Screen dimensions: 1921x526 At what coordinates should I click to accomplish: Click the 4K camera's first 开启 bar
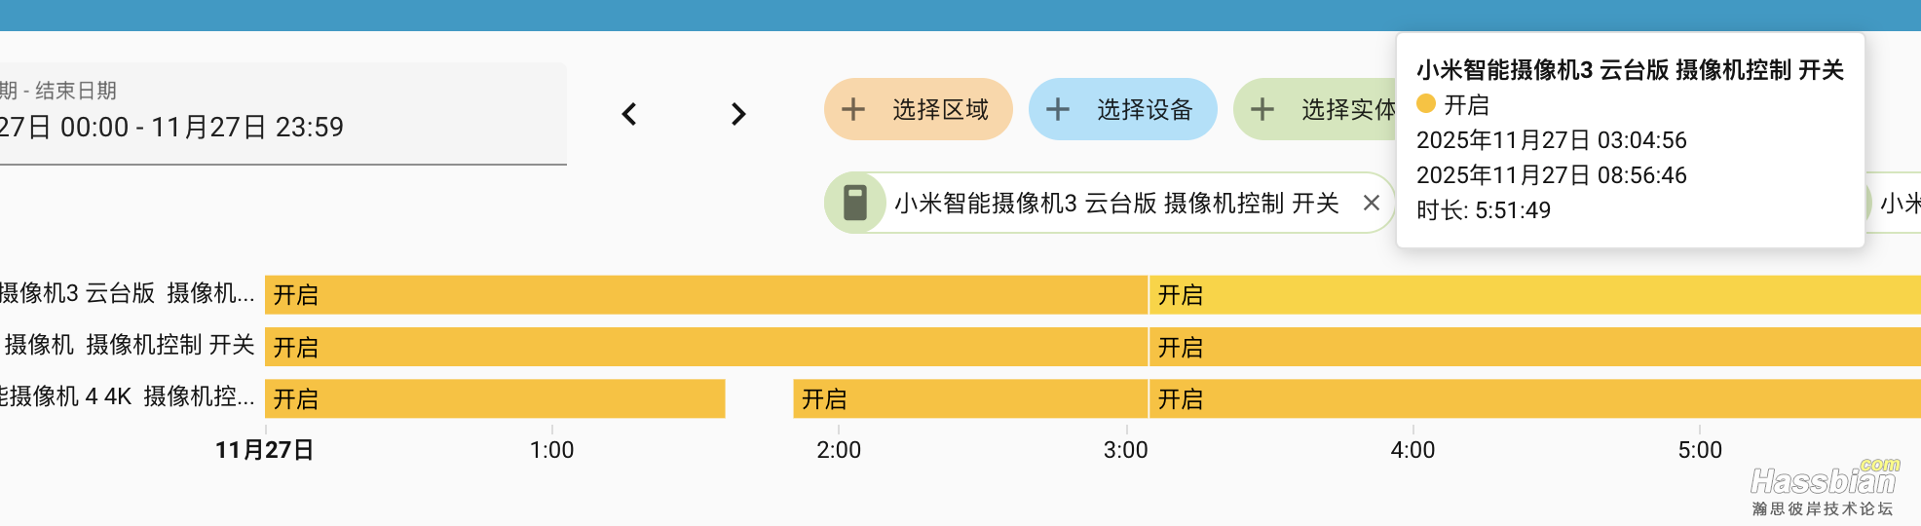click(495, 398)
